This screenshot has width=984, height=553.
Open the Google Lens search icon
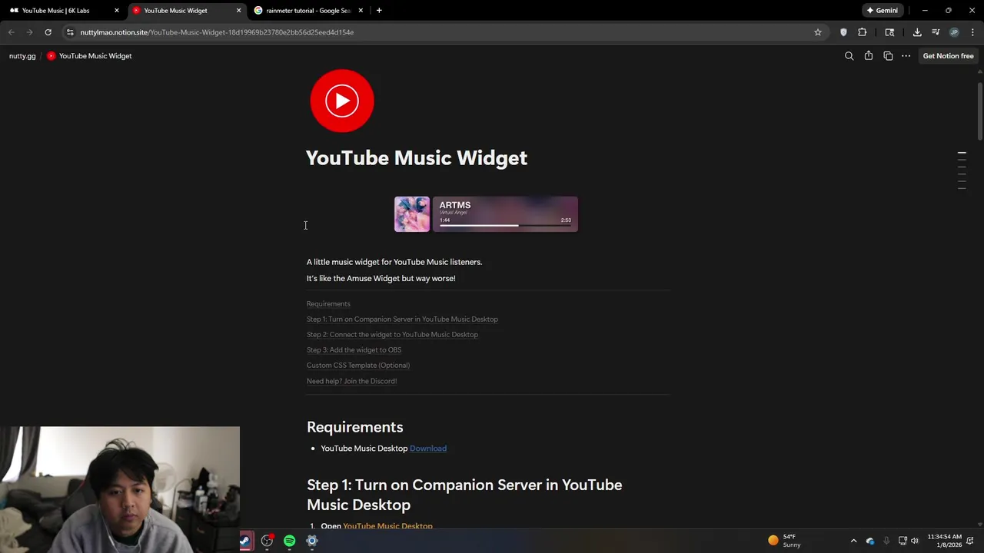pyautogui.click(x=889, y=32)
